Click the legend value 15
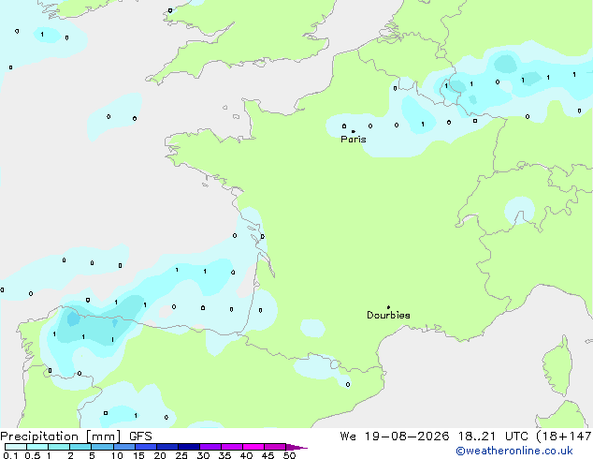The width and height of the screenshot is (593, 459). (x=138, y=455)
